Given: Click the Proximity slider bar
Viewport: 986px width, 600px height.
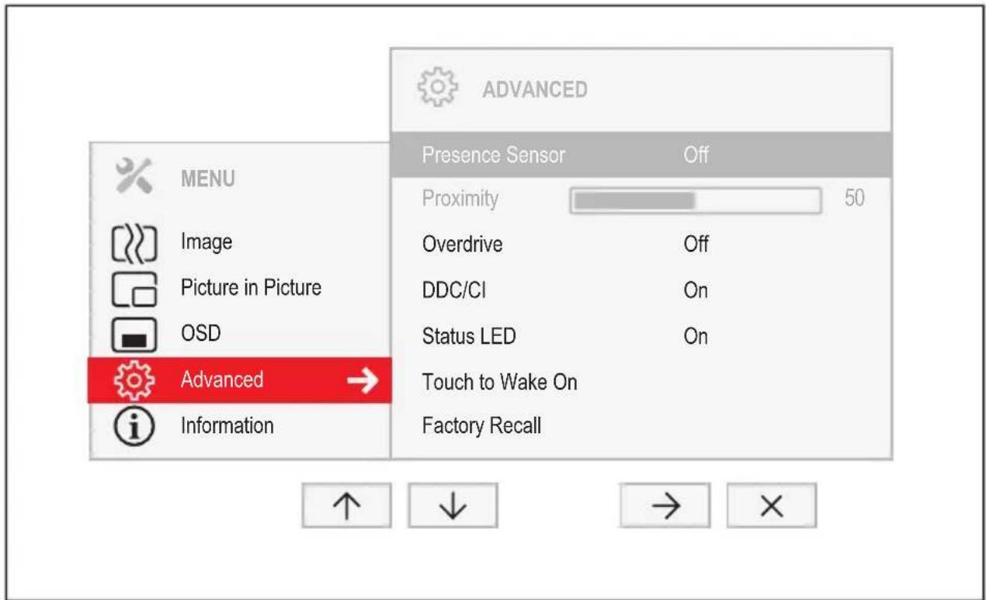Looking at the screenshot, I should 696,200.
